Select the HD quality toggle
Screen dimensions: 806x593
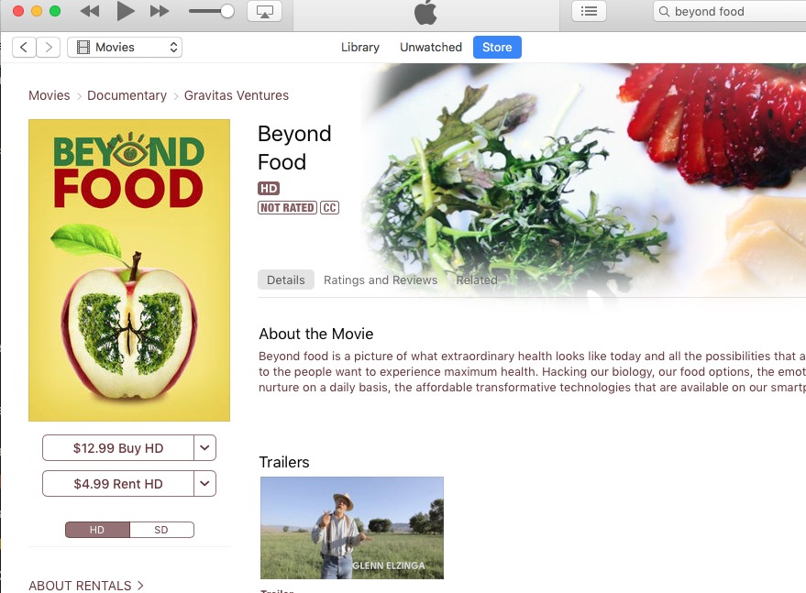pyautogui.click(x=97, y=530)
